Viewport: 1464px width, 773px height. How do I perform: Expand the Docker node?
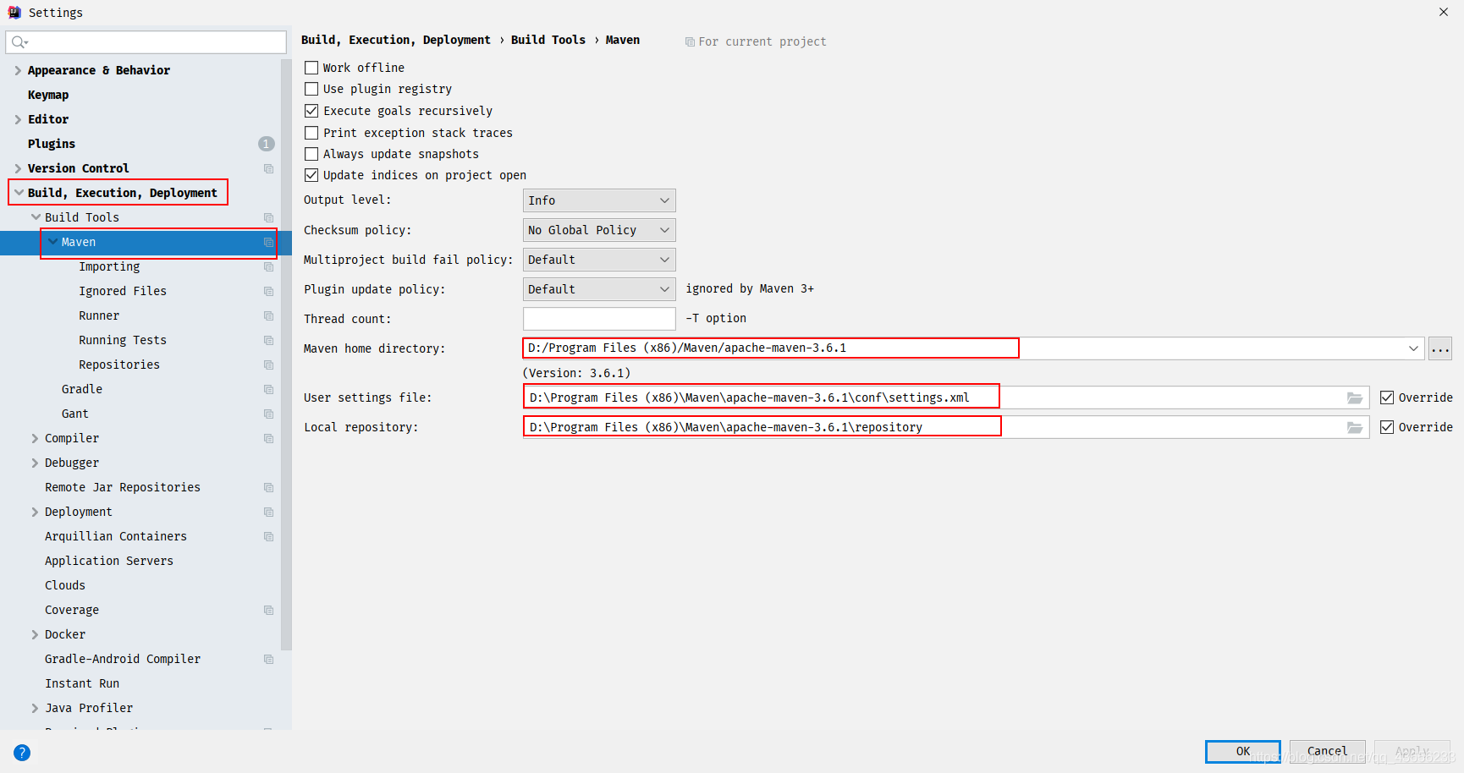coord(36,634)
